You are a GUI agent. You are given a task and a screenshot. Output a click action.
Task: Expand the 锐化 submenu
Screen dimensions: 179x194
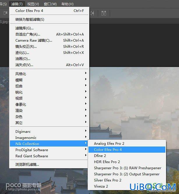click(49, 92)
